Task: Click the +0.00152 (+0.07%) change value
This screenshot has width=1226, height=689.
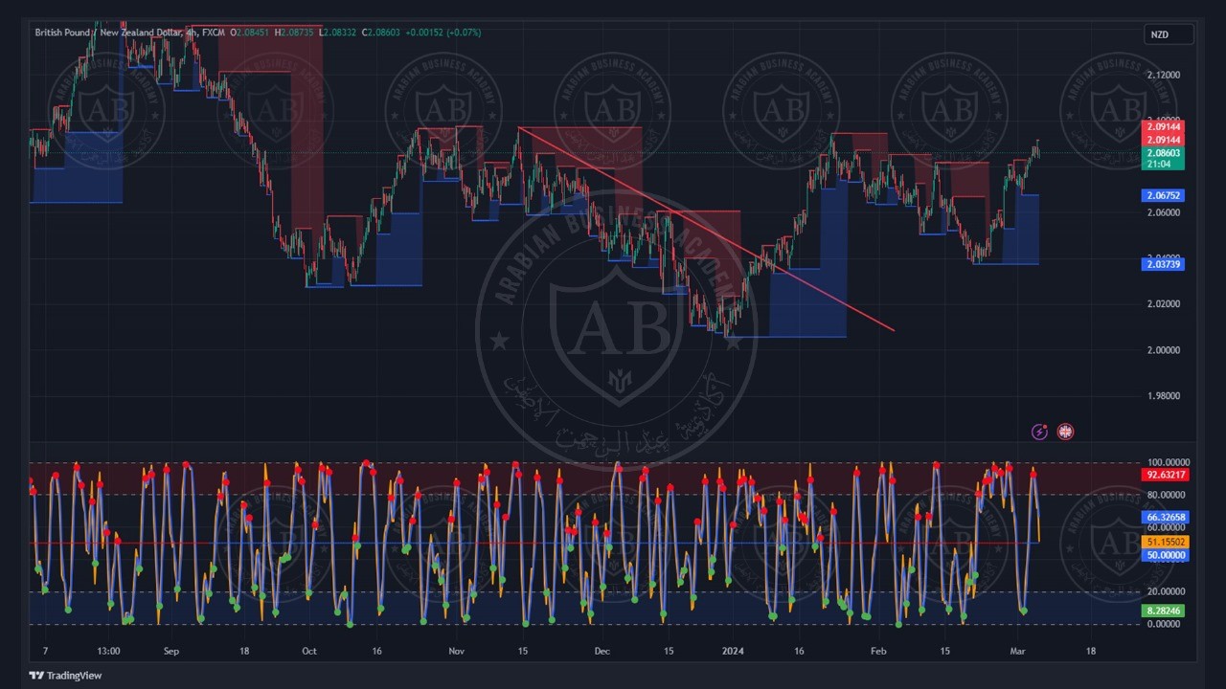Action: 443,33
